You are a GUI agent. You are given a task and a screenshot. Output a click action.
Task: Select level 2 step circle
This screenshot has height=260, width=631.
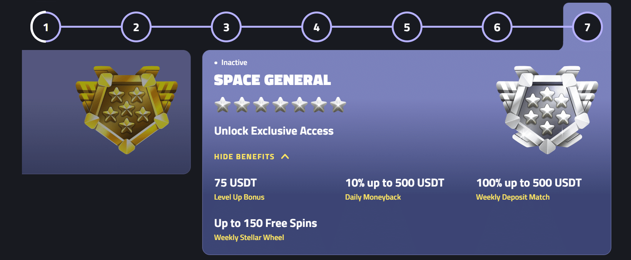[x=136, y=27]
